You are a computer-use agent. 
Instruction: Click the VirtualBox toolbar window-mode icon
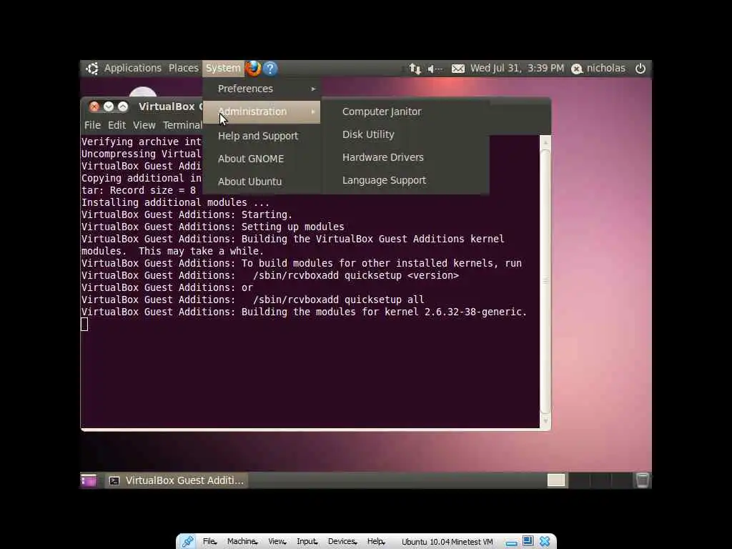(x=528, y=541)
